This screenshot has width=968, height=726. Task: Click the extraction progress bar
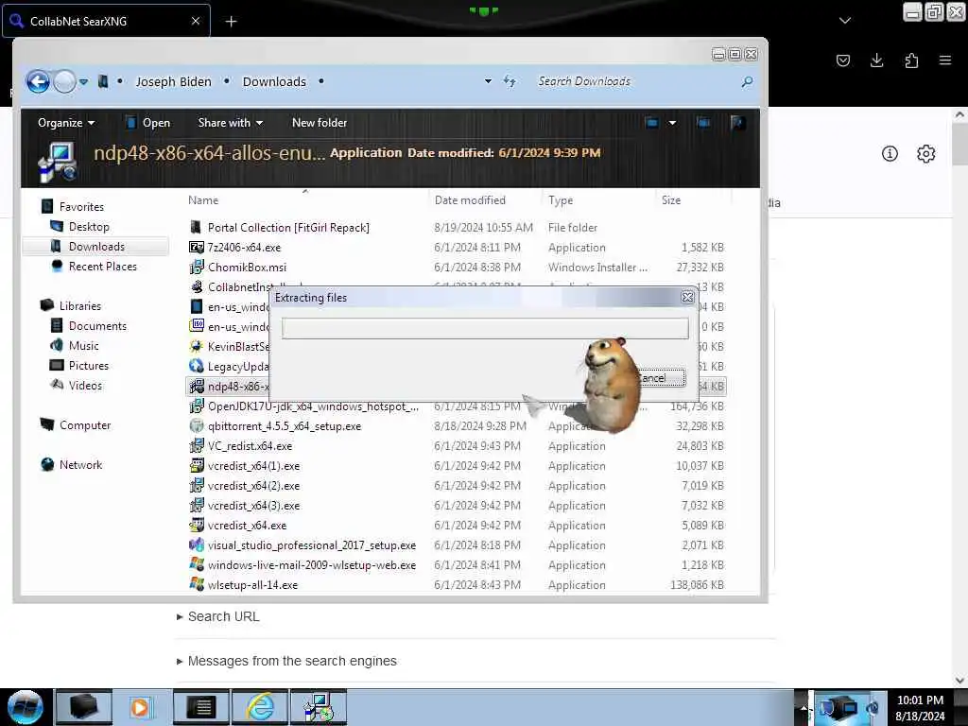tap(485, 328)
